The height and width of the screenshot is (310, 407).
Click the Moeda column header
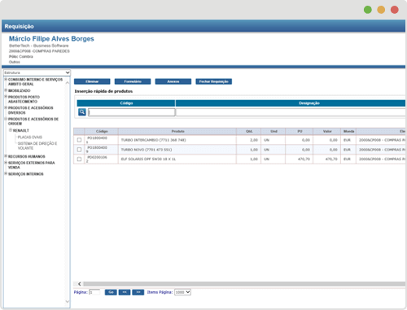pyautogui.click(x=348, y=131)
